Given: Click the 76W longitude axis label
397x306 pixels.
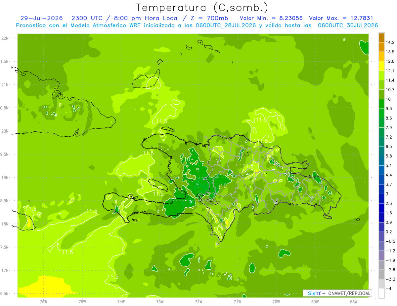Looking at the screenshot, I should click(x=43, y=301).
